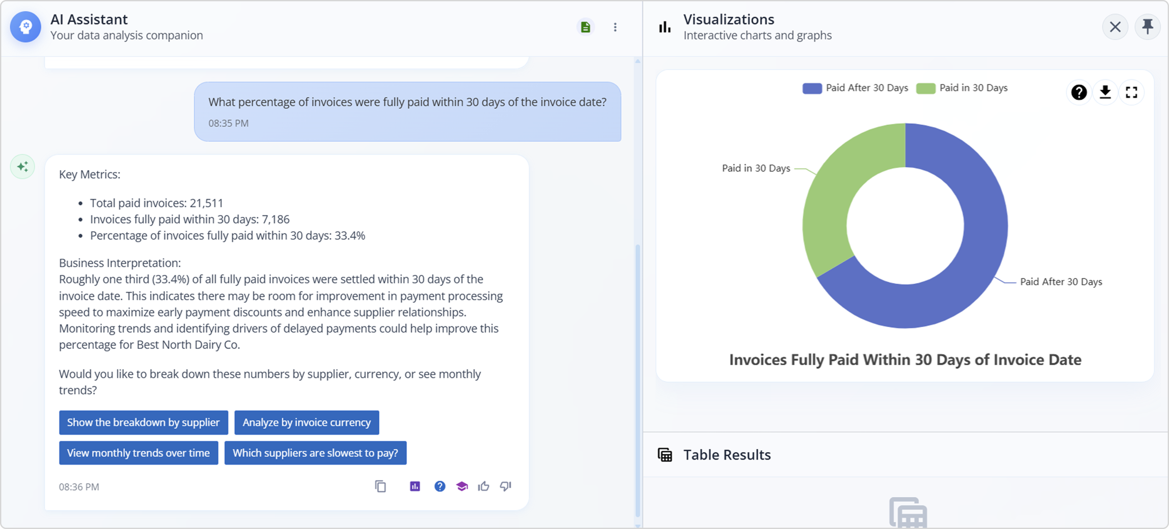Click 'Which suppliers are slowest to pay?'

(x=315, y=453)
